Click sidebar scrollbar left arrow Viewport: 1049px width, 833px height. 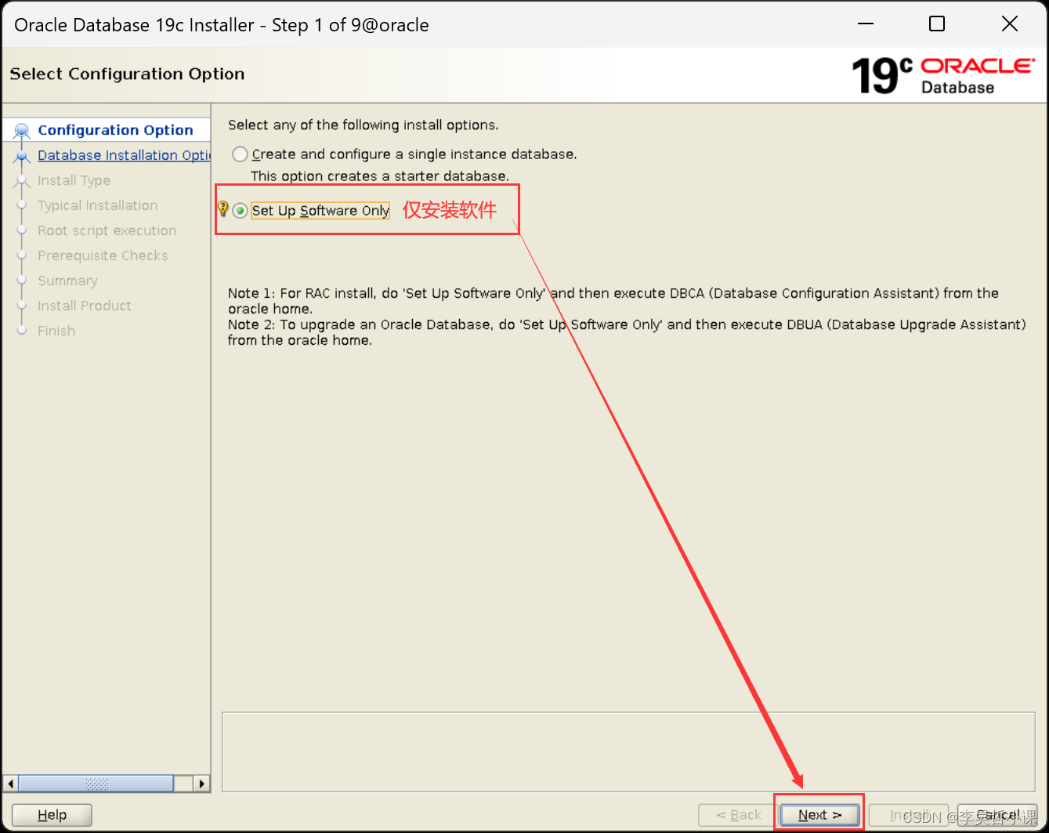(10, 783)
